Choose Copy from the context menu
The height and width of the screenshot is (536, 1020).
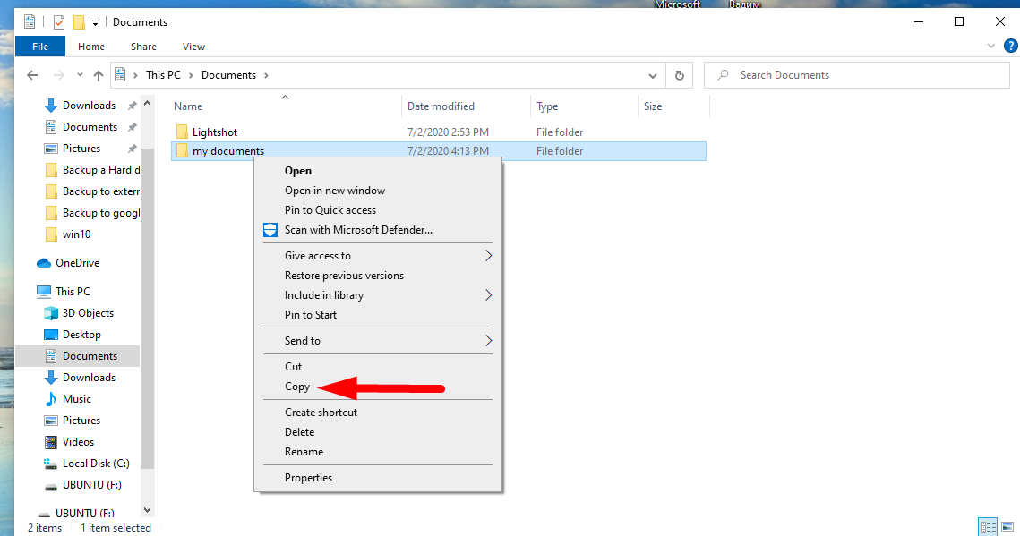pyautogui.click(x=297, y=387)
